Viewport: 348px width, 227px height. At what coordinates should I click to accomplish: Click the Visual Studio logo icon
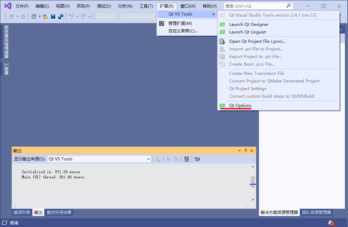[x=8, y=6]
